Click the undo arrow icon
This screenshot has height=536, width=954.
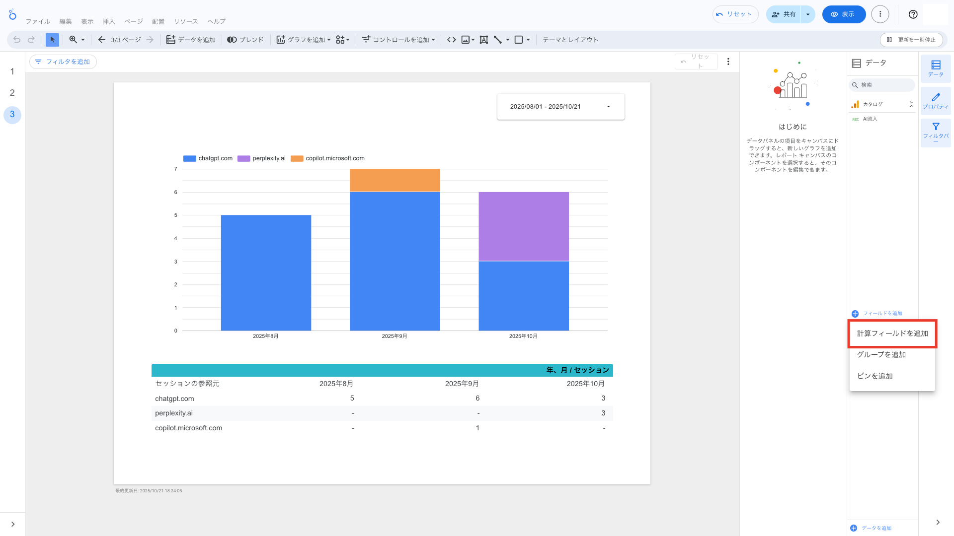pos(17,40)
